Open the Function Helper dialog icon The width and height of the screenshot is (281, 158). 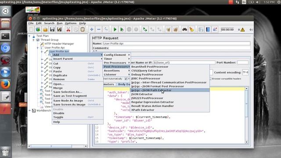[201, 29]
